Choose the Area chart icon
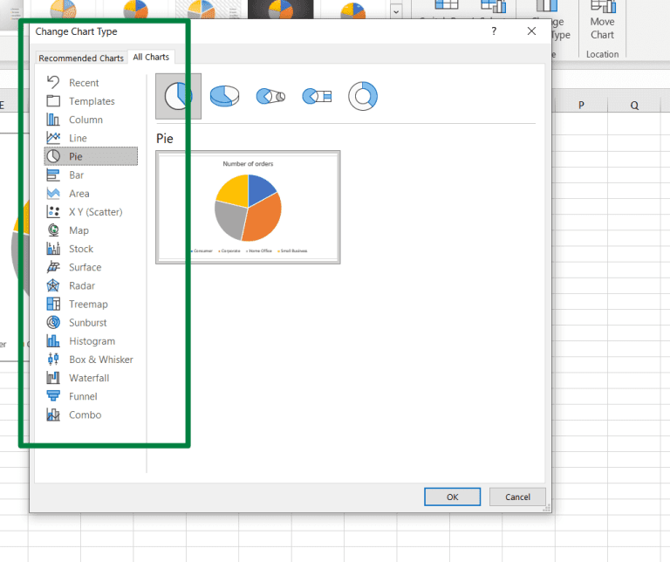The image size is (670, 562). tap(53, 193)
